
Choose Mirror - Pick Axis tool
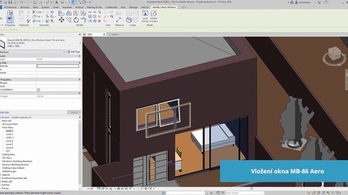click(76, 13)
